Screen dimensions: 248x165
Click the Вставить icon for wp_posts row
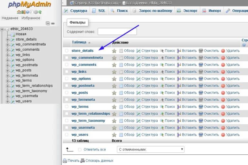click(179, 93)
